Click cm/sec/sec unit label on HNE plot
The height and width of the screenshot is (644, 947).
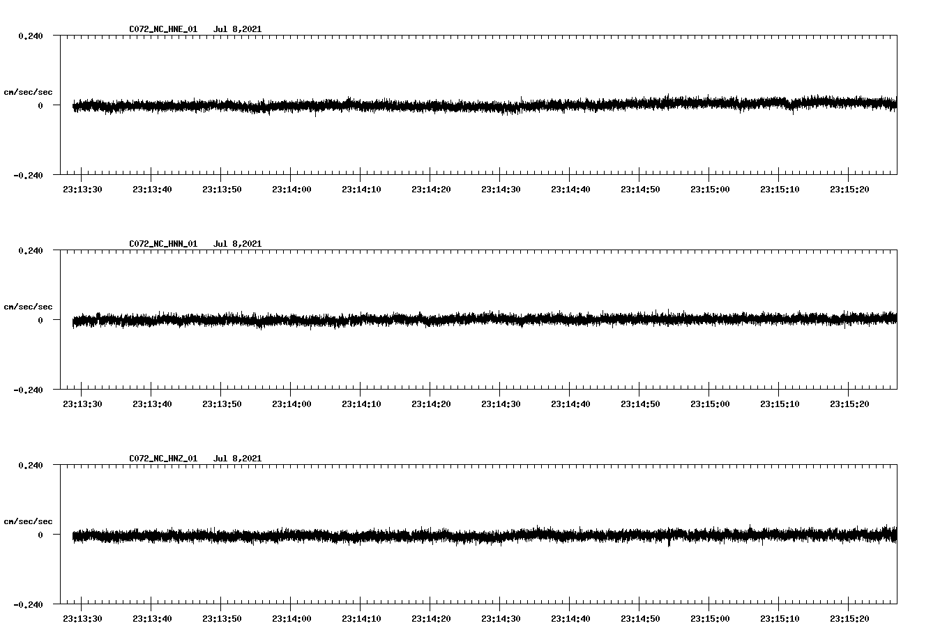[29, 91]
